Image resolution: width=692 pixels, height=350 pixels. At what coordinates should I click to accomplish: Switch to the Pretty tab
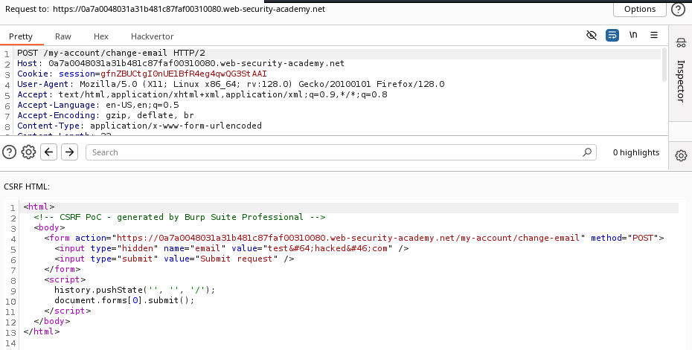[21, 36]
